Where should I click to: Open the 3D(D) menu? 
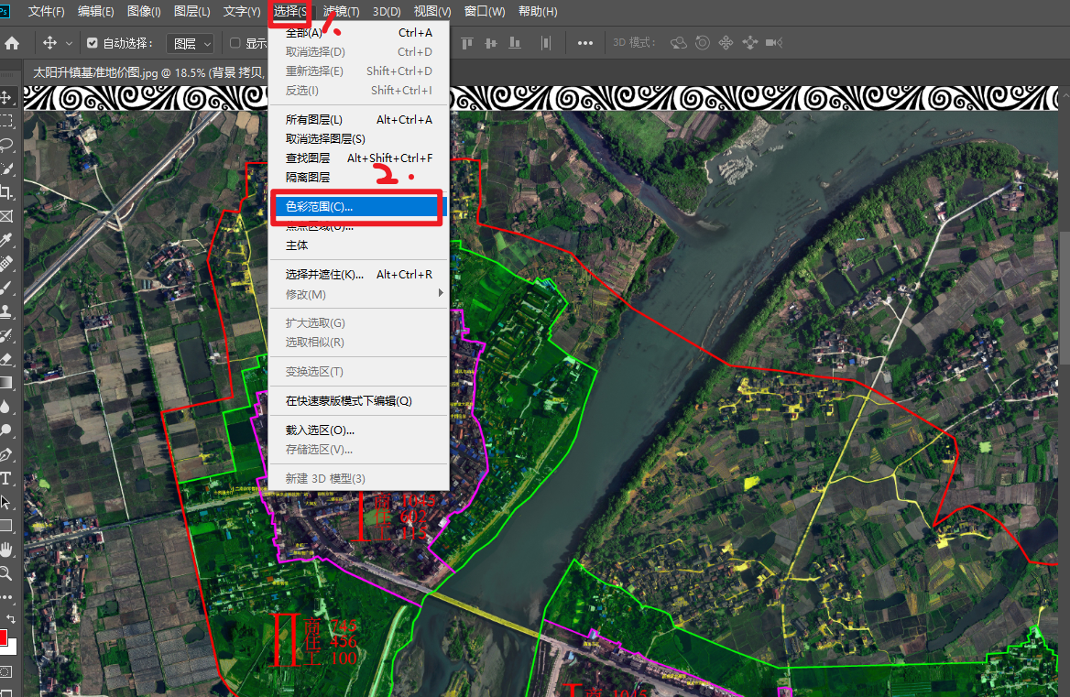coord(387,12)
